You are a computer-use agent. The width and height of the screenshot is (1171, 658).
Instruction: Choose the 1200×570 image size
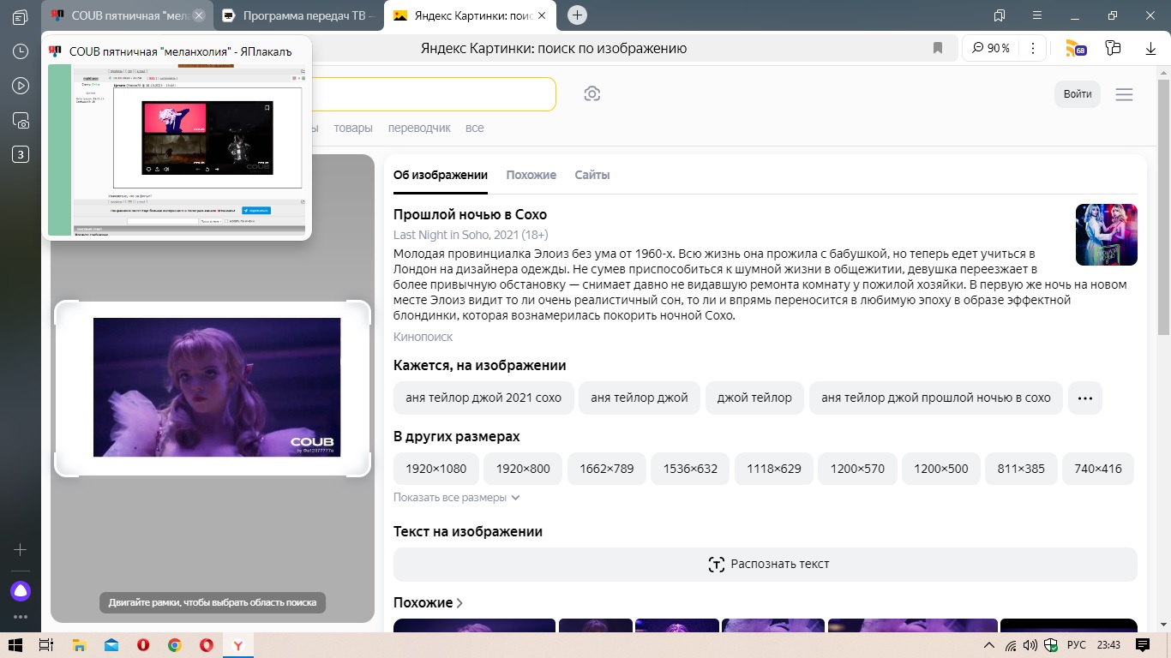857,469
